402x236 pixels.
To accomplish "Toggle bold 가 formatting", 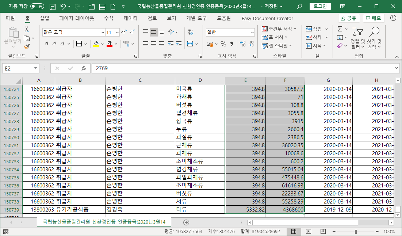I will 46,44.
